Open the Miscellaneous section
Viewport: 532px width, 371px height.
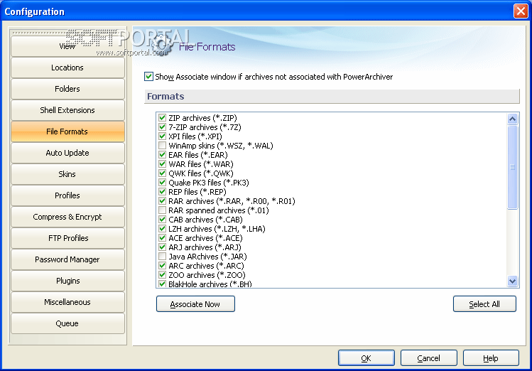[67, 302]
